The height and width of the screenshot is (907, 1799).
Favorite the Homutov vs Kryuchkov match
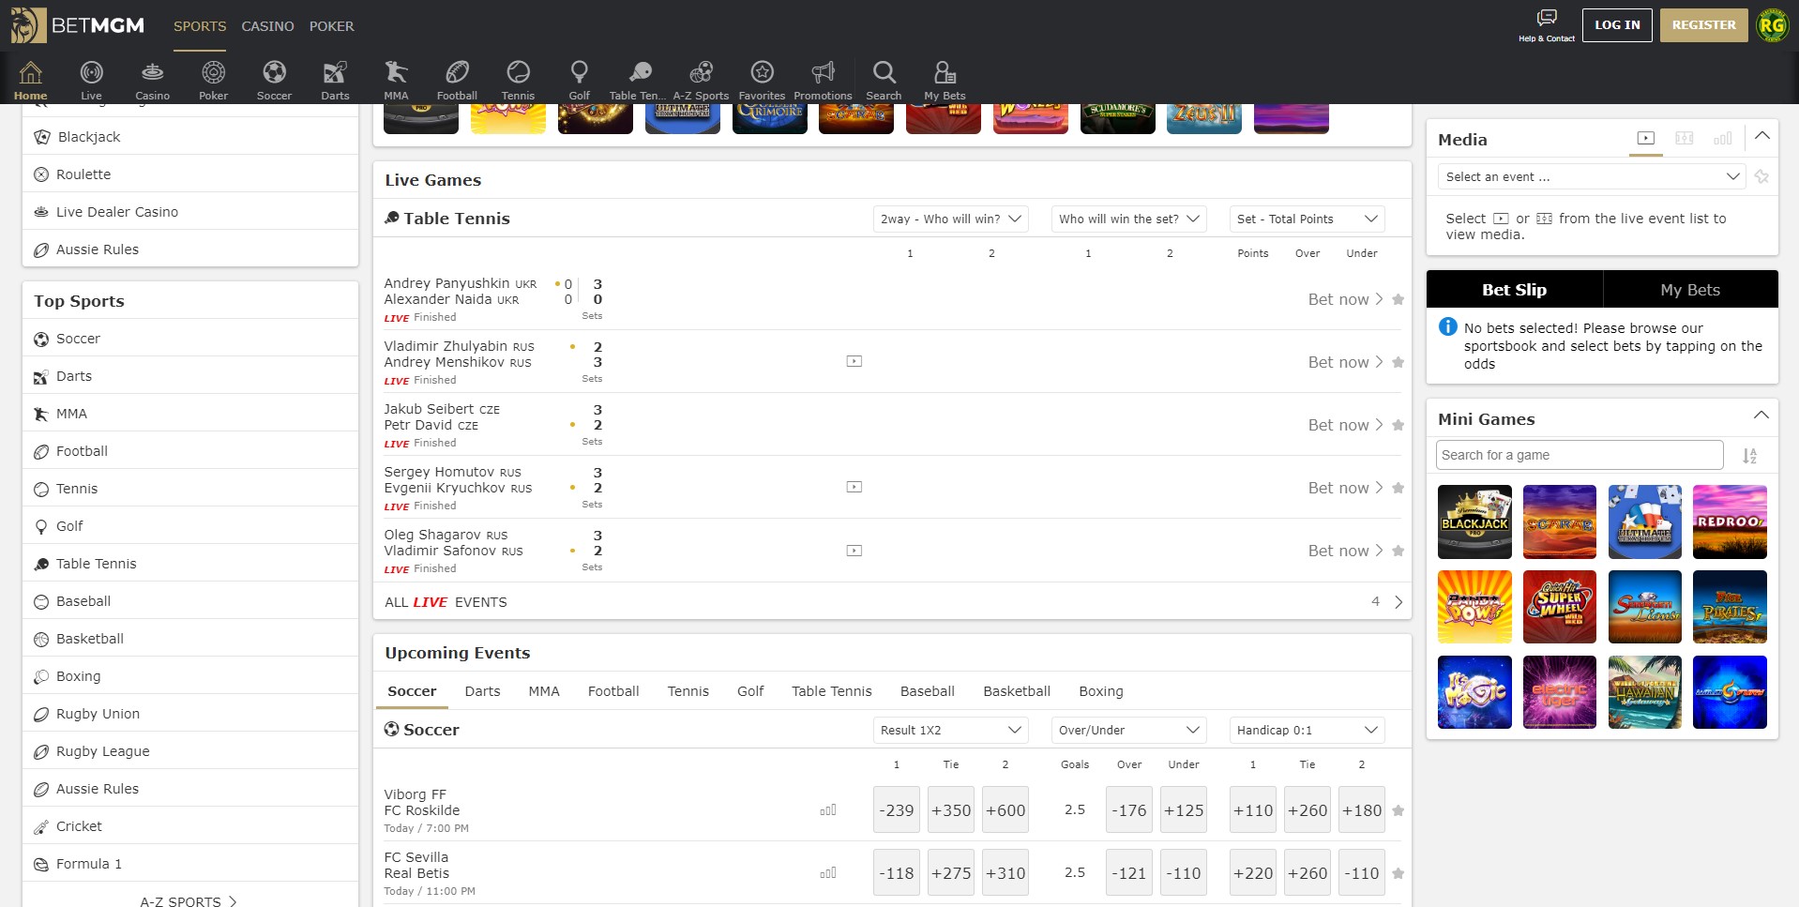pos(1398,488)
